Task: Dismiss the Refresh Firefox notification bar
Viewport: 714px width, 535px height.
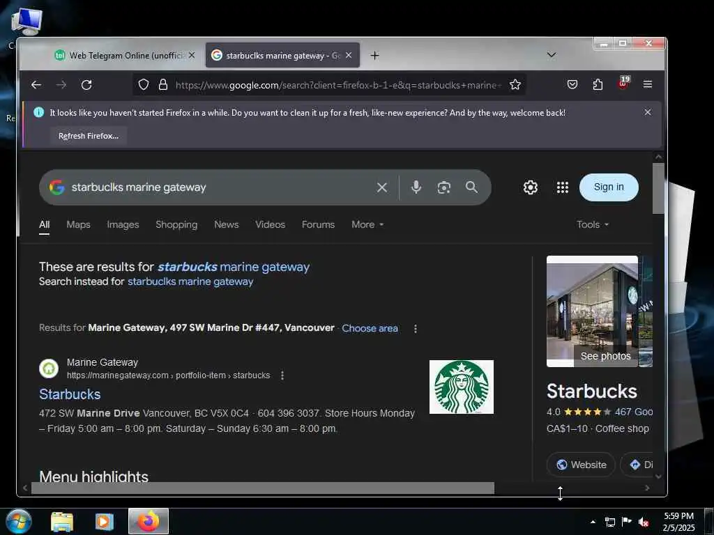Action: (x=648, y=112)
